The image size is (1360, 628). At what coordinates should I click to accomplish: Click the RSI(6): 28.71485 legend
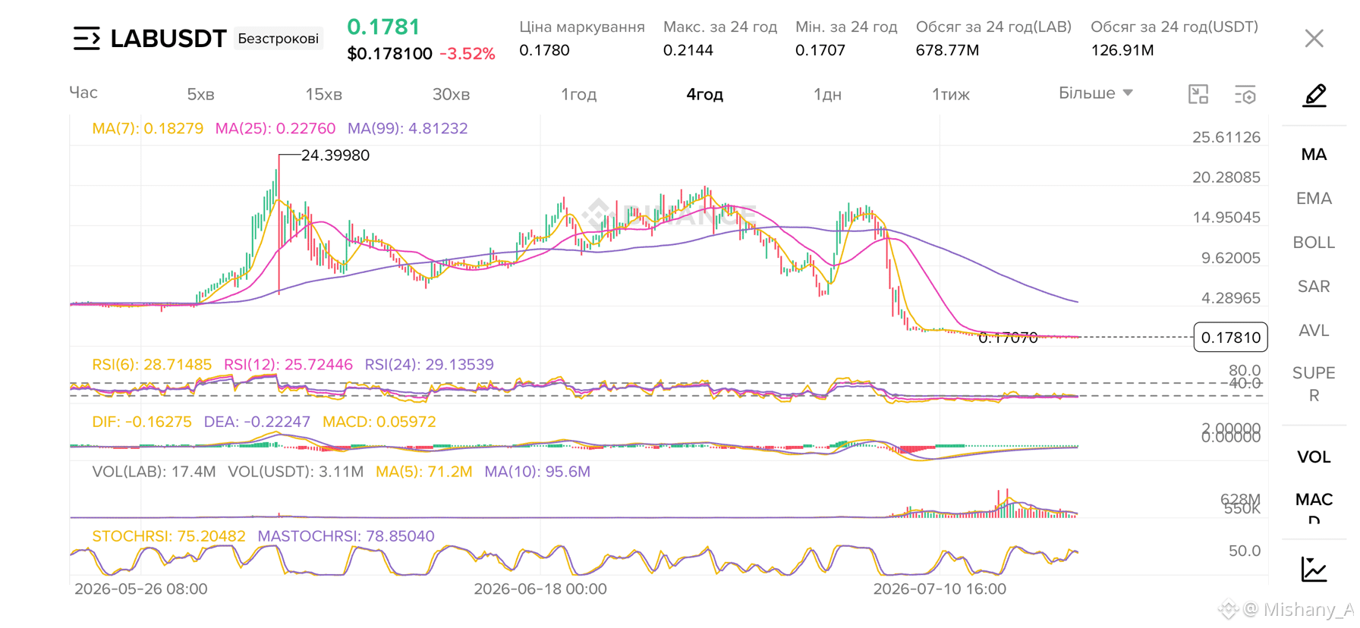152,364
